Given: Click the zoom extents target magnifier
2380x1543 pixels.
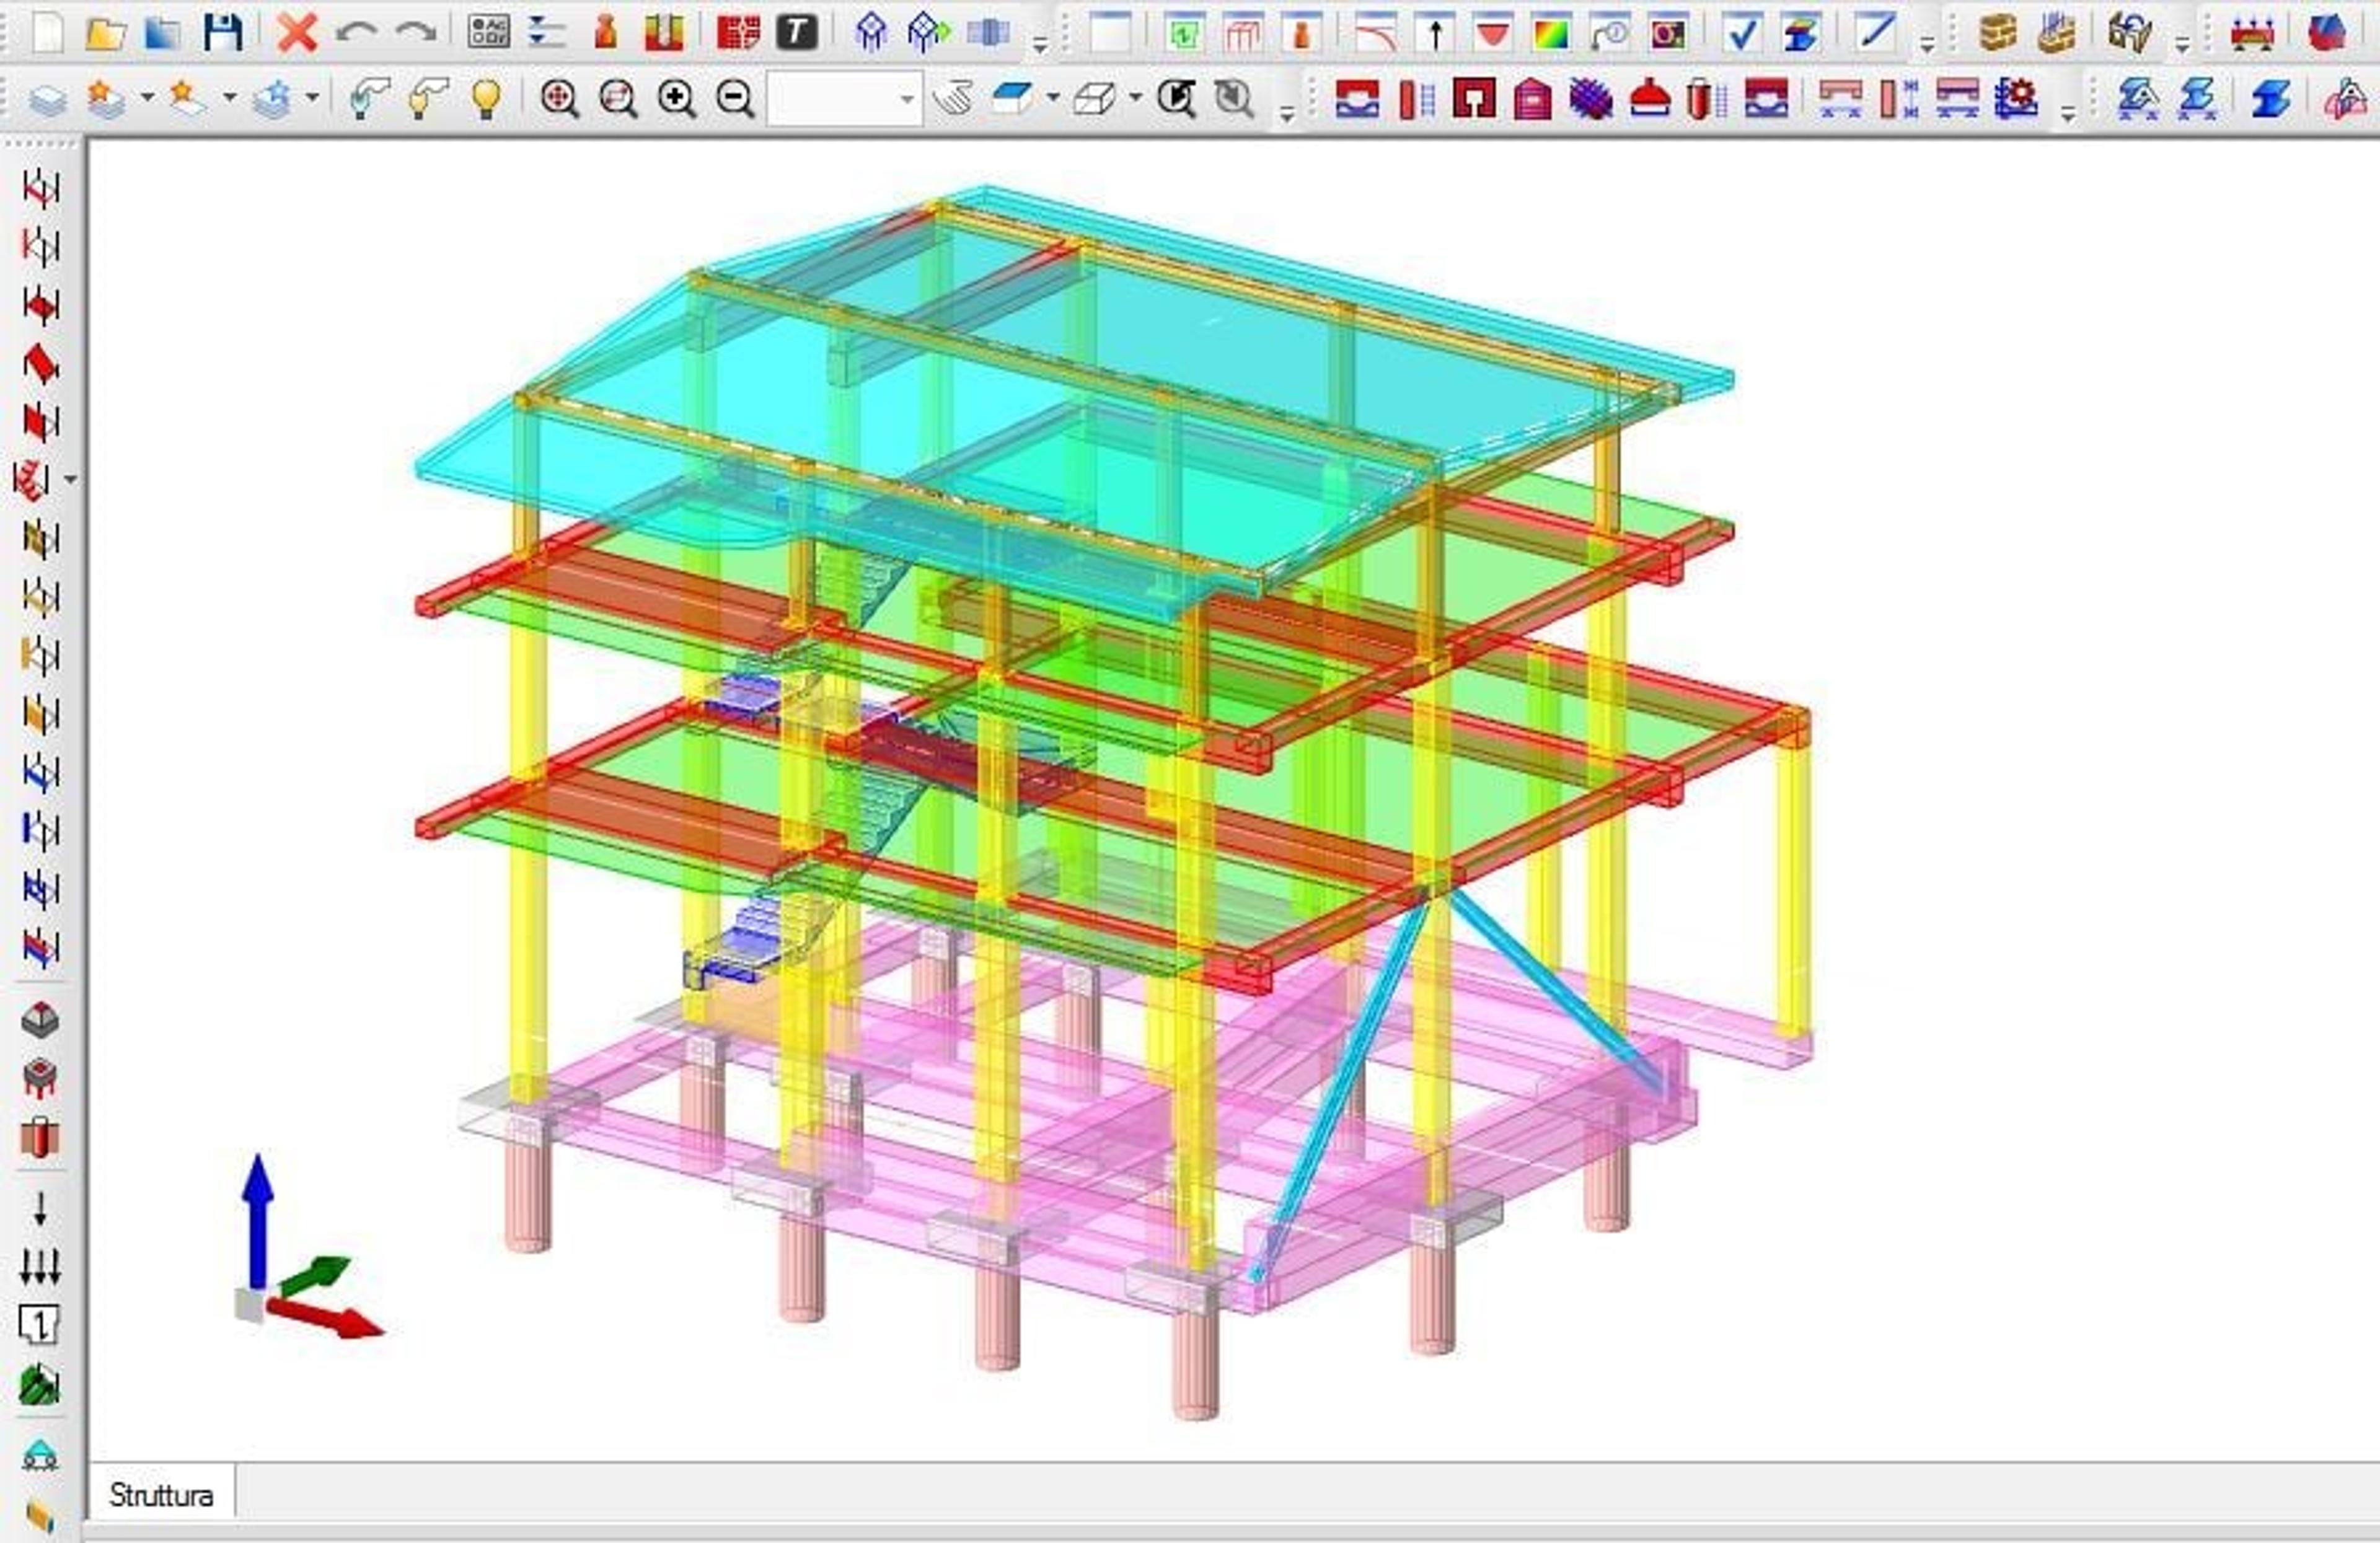Looking at the screenshot, I should pyautogui.click(x=559, y=98).
